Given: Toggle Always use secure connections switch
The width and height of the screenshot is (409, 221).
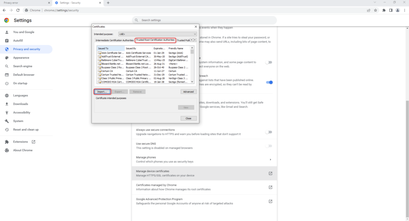Looking at the screenshot, I should 269,132.
